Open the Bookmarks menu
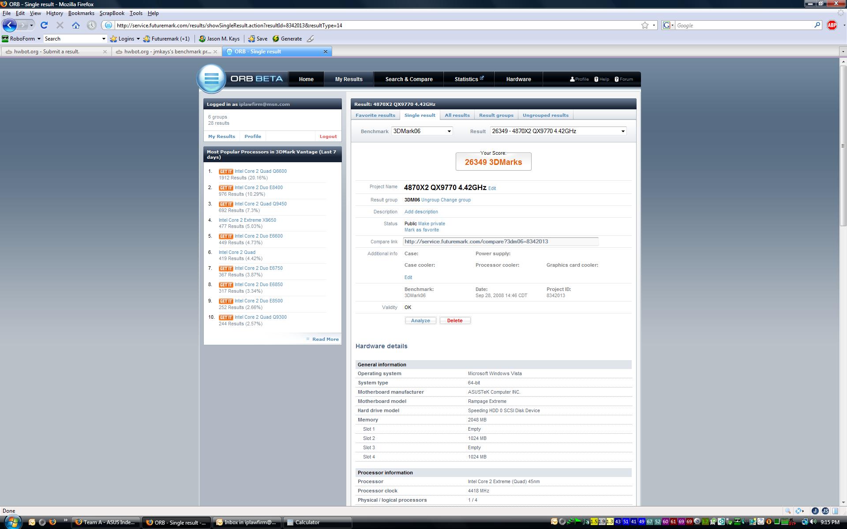847x529 pixels. pyautogui.click(x=81, y=13)
